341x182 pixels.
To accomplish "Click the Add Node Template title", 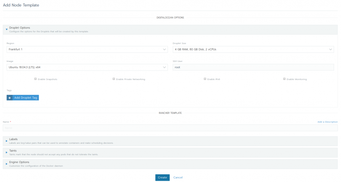I will tap(21, 5).
